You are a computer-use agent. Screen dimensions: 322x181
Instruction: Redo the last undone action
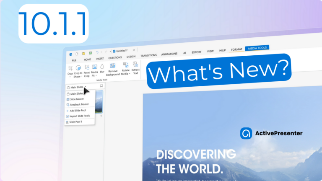106,52
